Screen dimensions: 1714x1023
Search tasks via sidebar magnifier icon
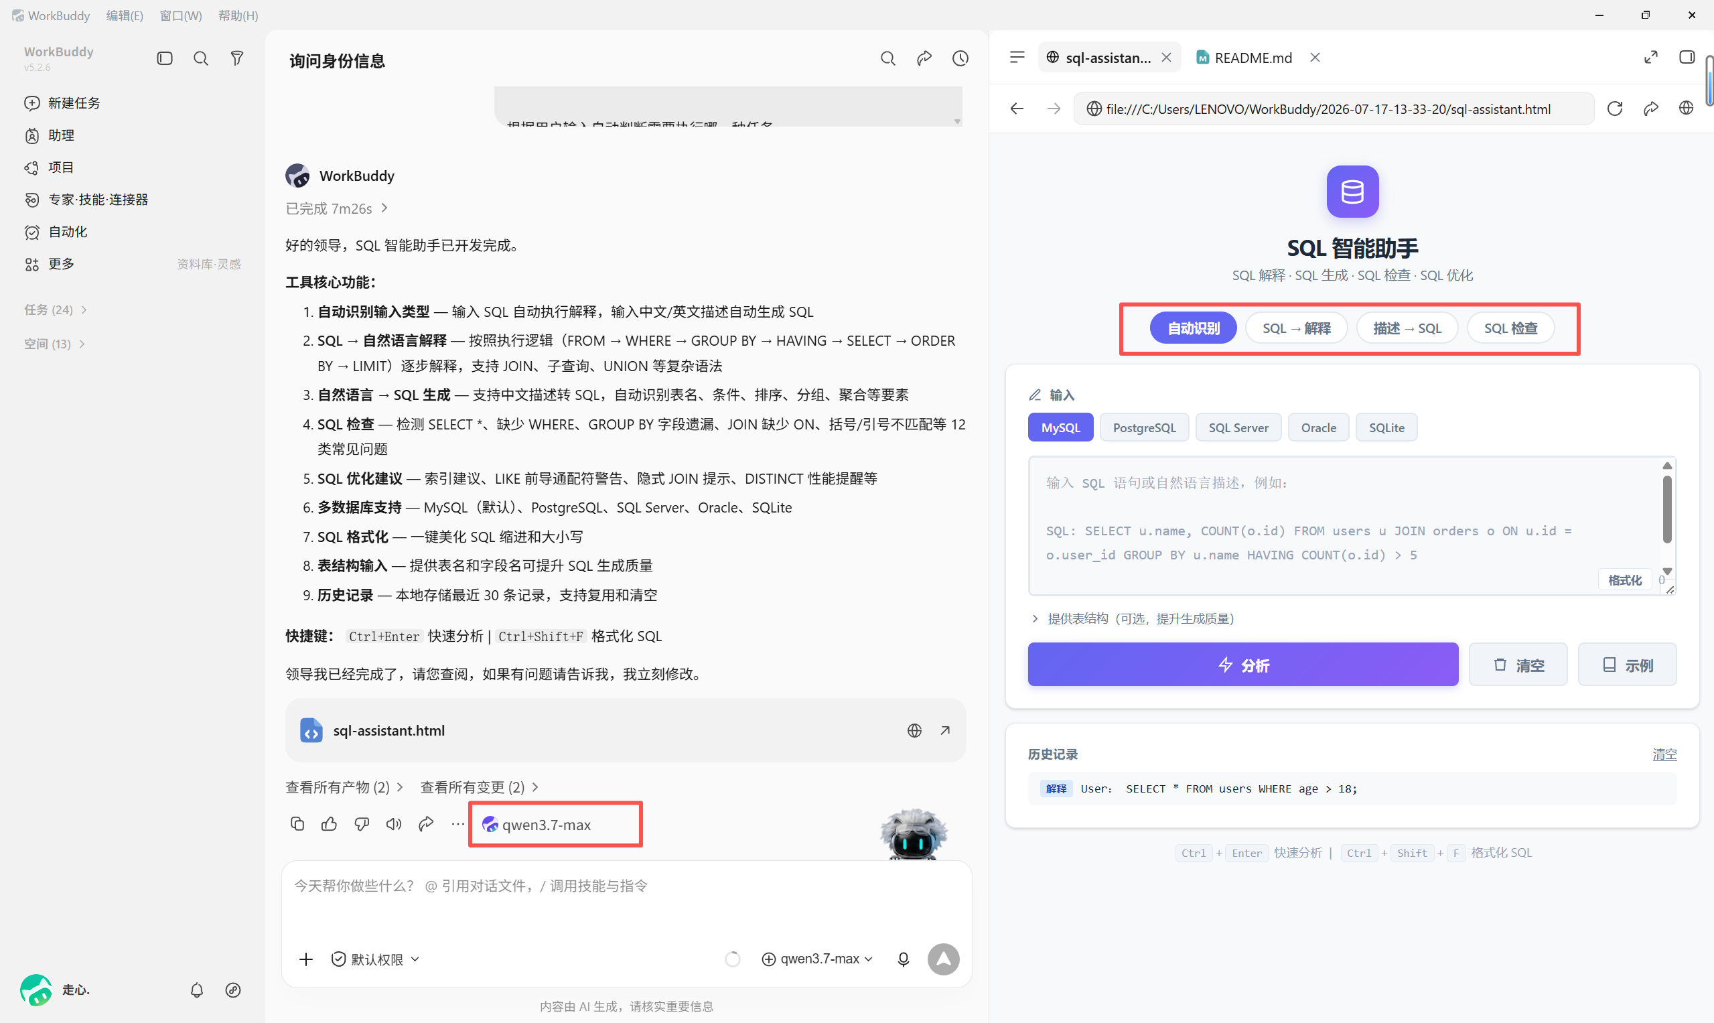(200, 58)
